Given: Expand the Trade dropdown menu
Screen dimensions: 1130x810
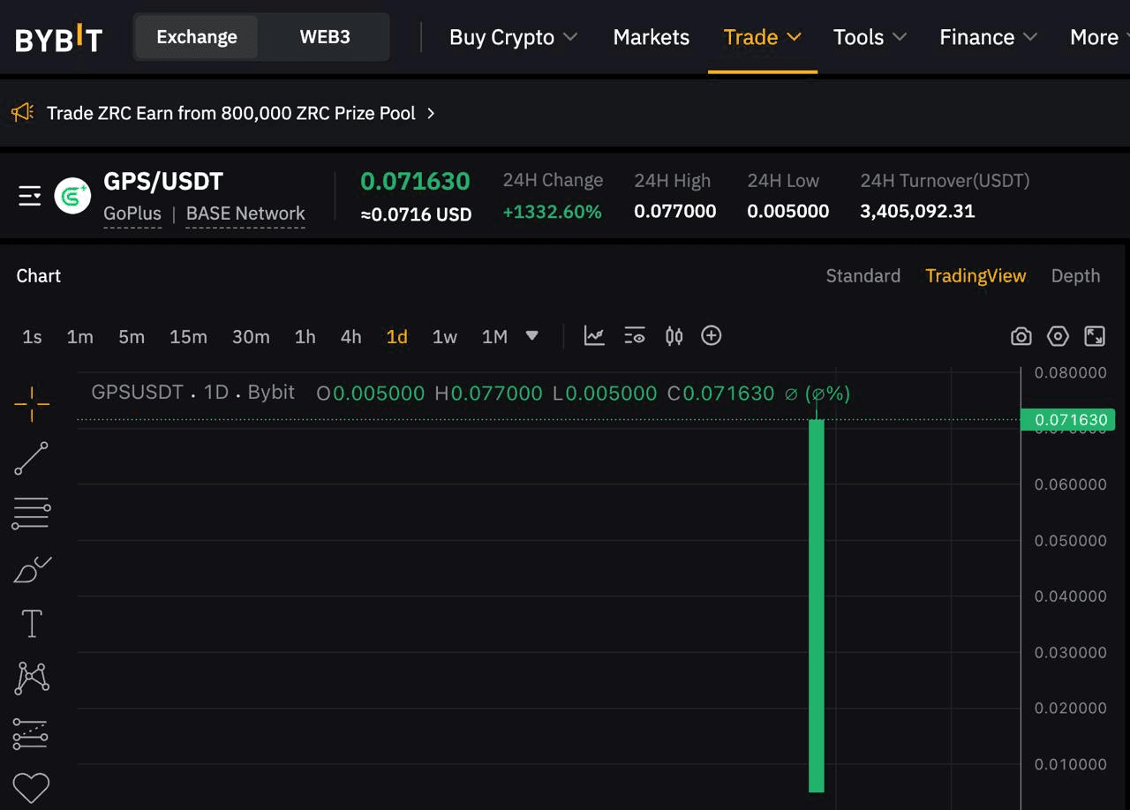Looking at the screenshot, I should pyautogui.click(x=762, y=37).
